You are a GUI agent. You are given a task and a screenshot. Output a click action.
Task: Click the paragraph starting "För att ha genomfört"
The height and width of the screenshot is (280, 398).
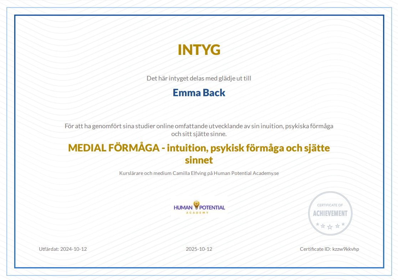(199, 130)
